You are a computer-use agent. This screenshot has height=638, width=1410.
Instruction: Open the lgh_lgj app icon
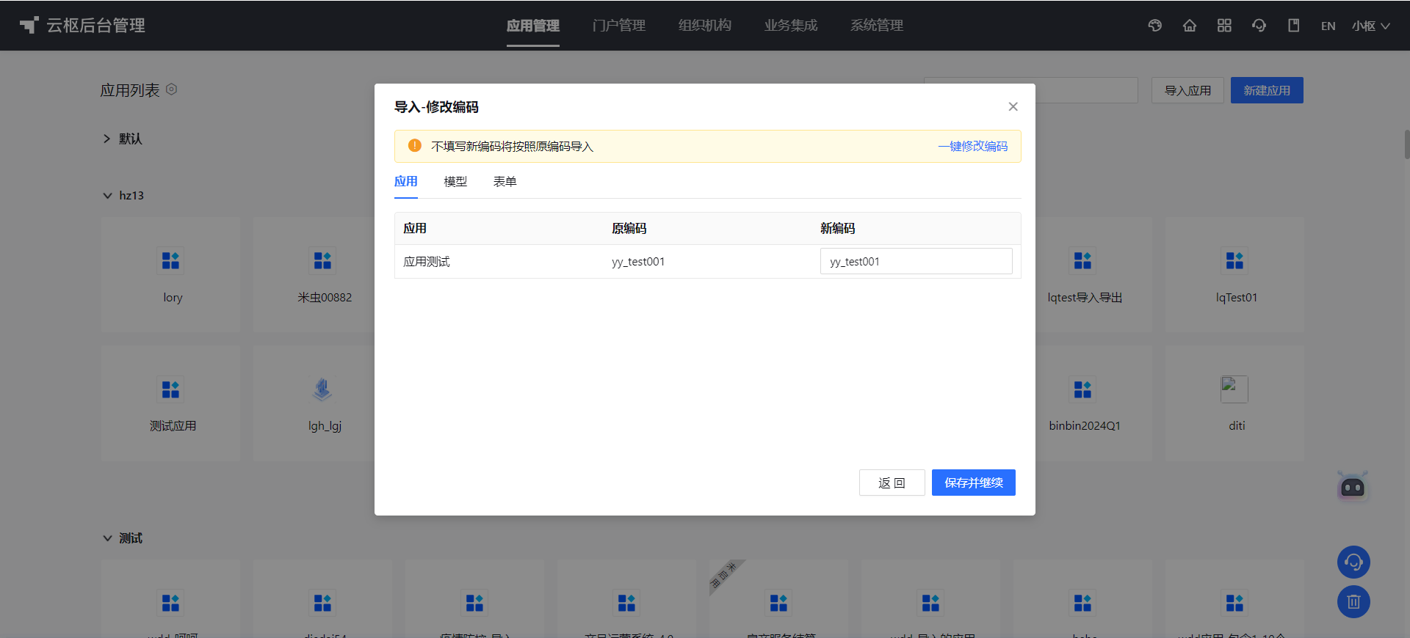[322, 389]
